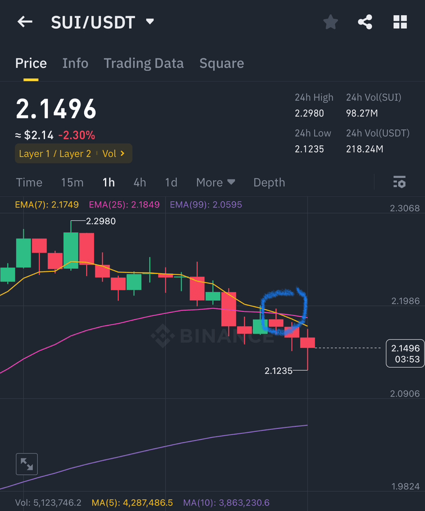The image size is (425, 511).
Task: Add SUI/USDT to favorites via star icon
Action: 330,22
